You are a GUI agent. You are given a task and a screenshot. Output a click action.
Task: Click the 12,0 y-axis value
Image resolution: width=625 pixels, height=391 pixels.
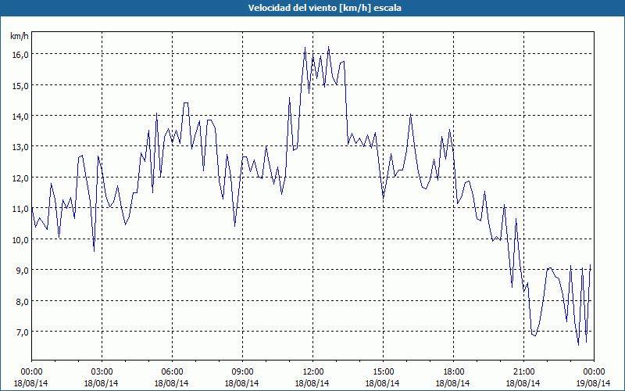pyautogui.click(x=20, y=178)
